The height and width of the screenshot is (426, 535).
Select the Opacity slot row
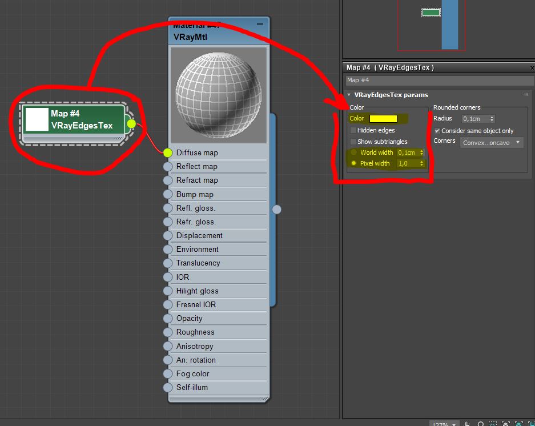218,318
